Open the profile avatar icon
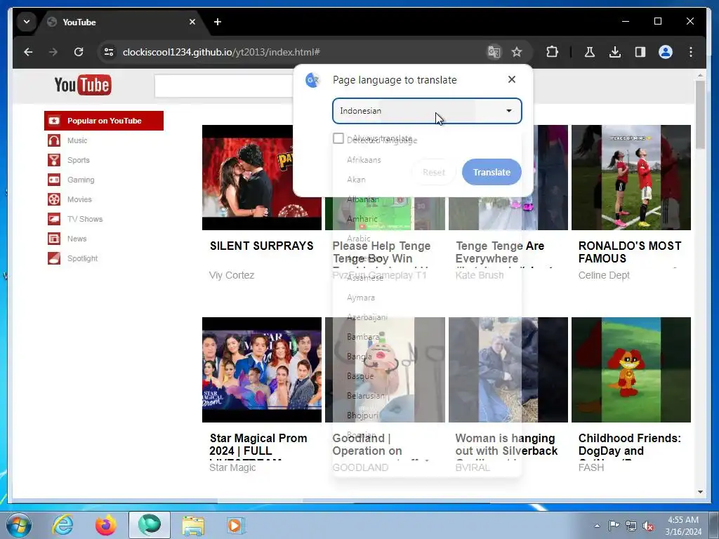Viewport: 719px width, 539px height. pyautogui.click(x=666, y=52)
